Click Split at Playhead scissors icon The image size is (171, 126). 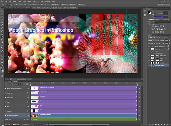pos(24,84)
